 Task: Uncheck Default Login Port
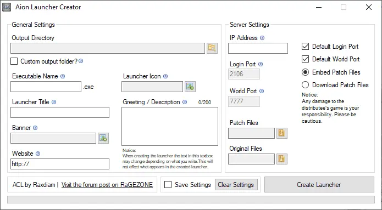pyautogui.click(x=305, y=47)
